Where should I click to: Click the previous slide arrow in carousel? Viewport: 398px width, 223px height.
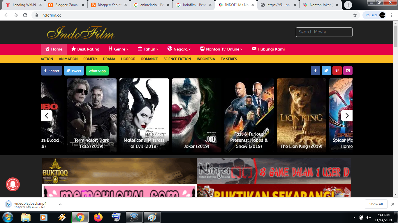pyautogui.click(x=47, y=116)
